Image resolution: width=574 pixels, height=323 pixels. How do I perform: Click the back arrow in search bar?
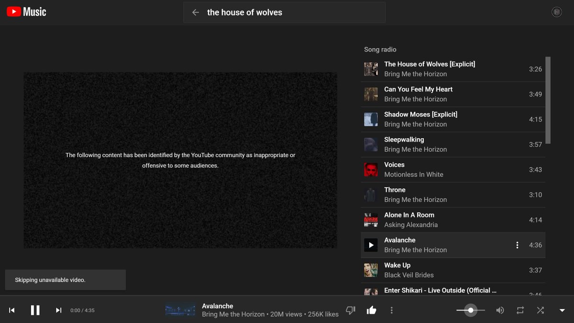click(195, 12)
